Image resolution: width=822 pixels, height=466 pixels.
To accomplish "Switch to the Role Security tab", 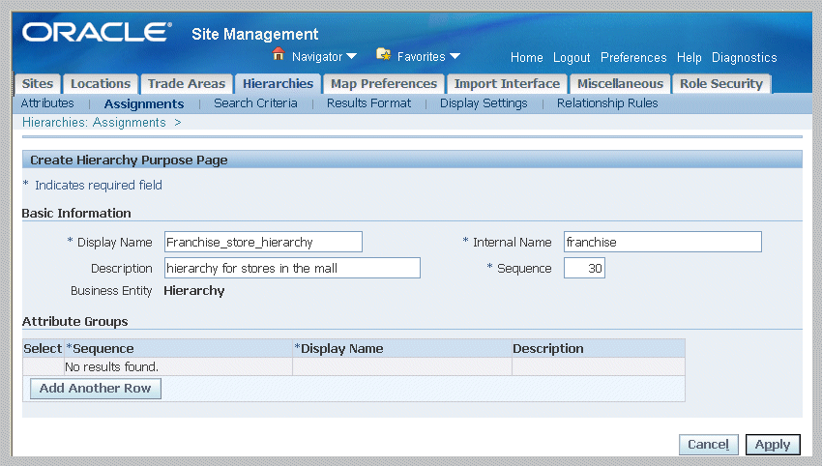I will 721,84.
